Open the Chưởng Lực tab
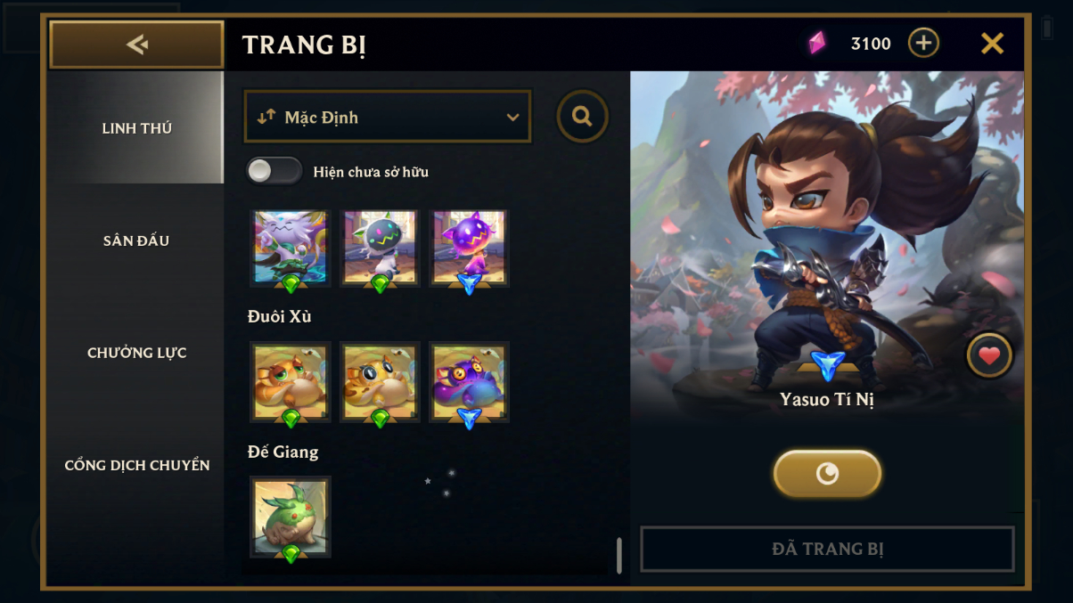Viewport: 1073px width, 603px height. pyautogui.click(x=136, y=353)
